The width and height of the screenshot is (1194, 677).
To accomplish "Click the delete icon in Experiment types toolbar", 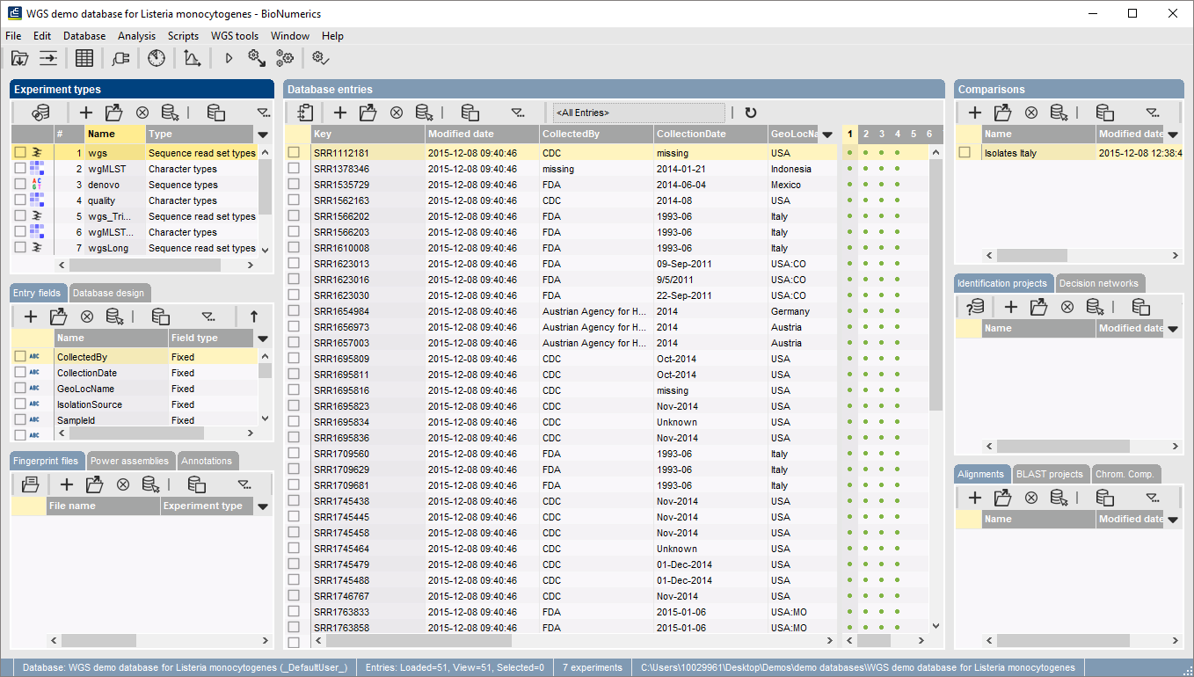I will point(142,113).
